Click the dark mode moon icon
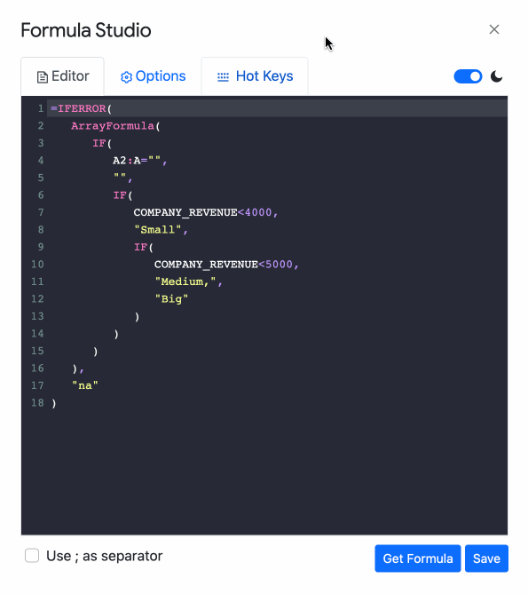 [496, 76]
